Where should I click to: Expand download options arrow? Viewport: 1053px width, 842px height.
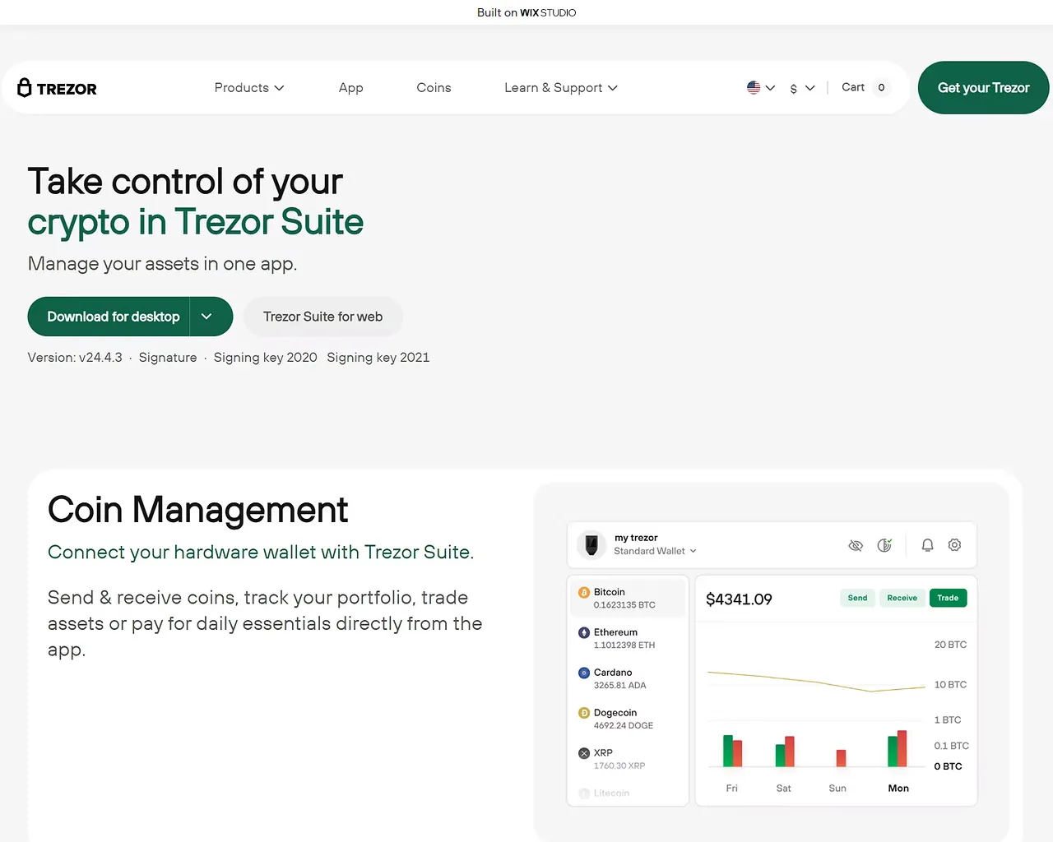click(206, 317)
